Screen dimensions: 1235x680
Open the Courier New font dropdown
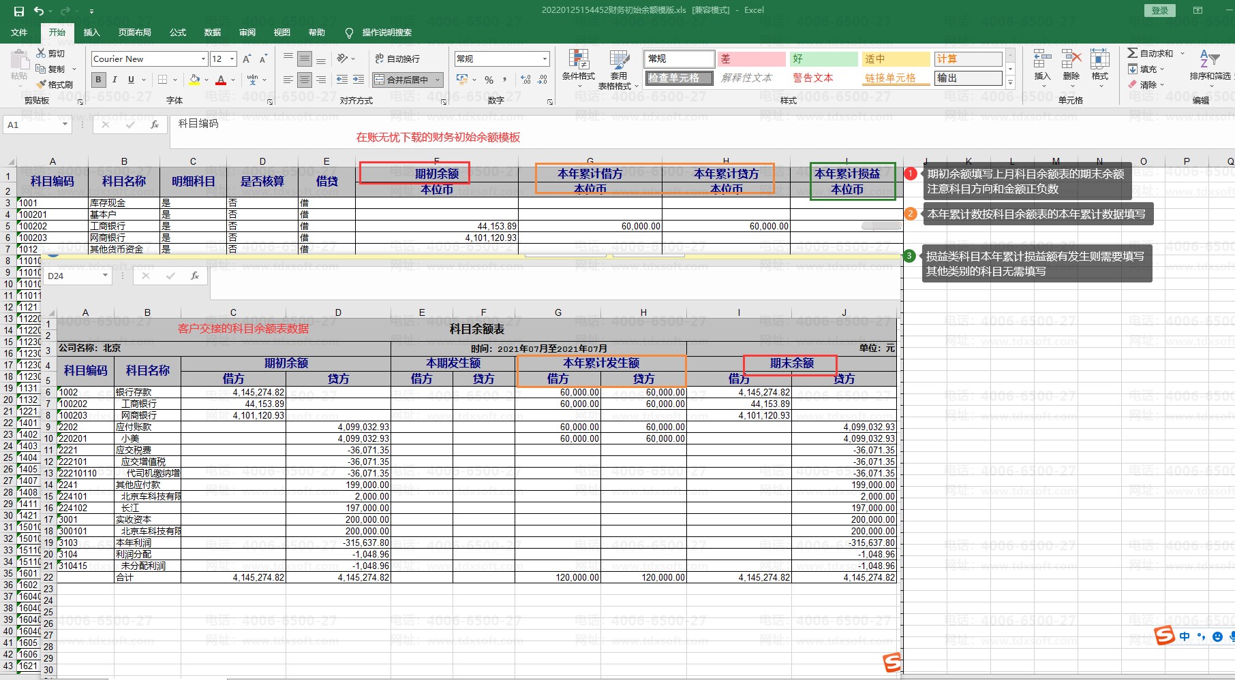click(x=203, y=59)
